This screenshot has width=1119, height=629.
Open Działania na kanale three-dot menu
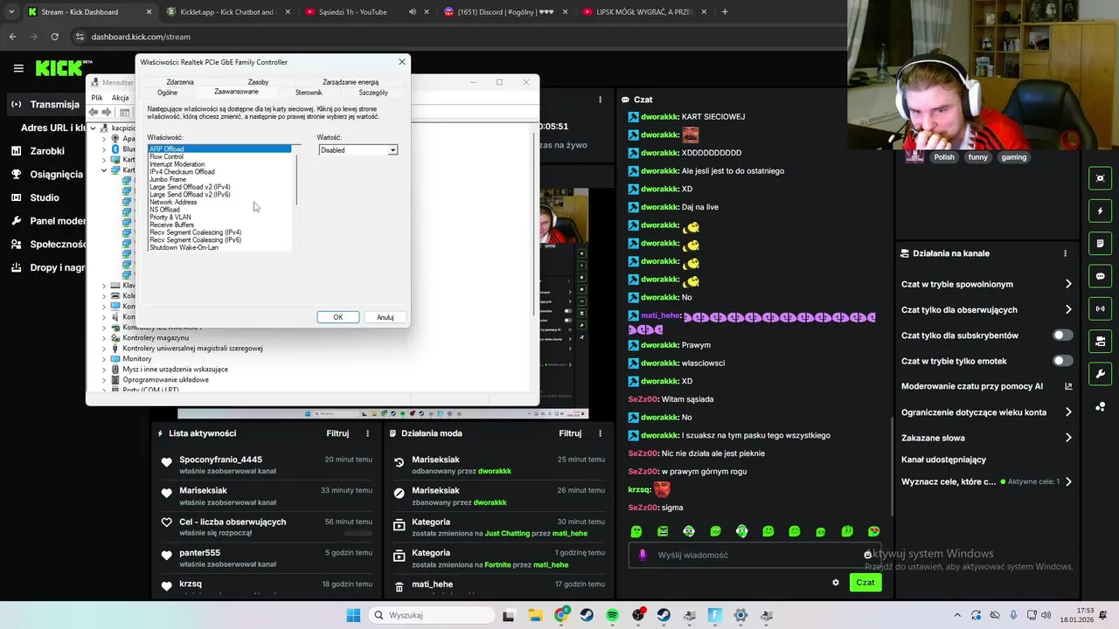[x=1065, y=253]
